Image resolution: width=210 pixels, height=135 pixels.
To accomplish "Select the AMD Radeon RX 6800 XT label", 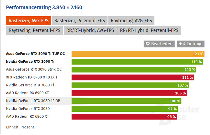I will click(28, 116).
